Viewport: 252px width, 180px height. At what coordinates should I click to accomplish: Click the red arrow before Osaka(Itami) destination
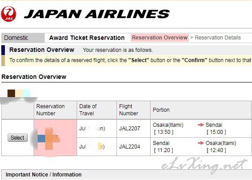(201, 143)
